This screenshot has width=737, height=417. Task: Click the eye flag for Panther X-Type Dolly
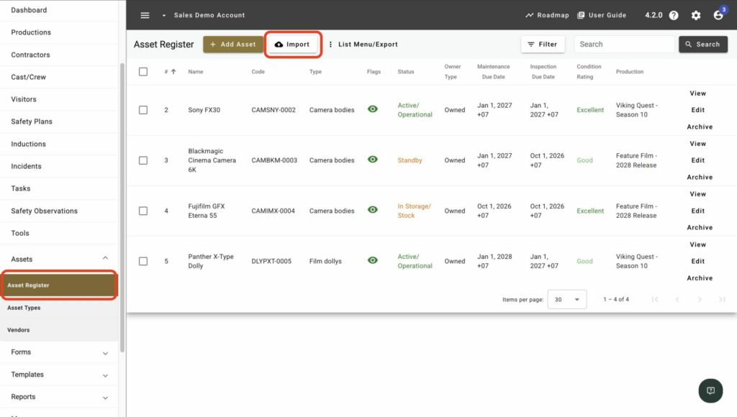tap(373, 260)
